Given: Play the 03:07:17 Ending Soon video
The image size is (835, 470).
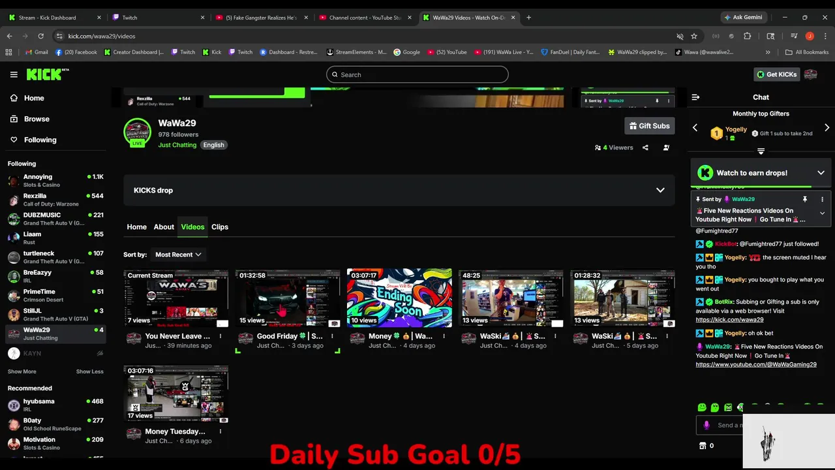Looking at the screenshot, I should [399, 298].
